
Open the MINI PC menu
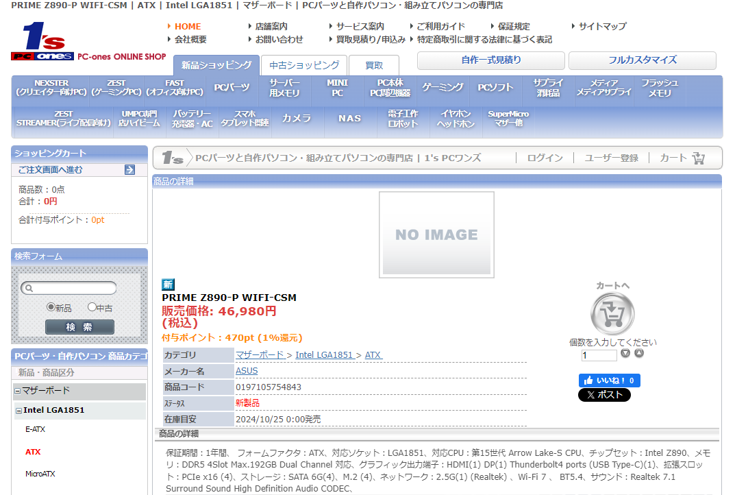click(338, 88)
